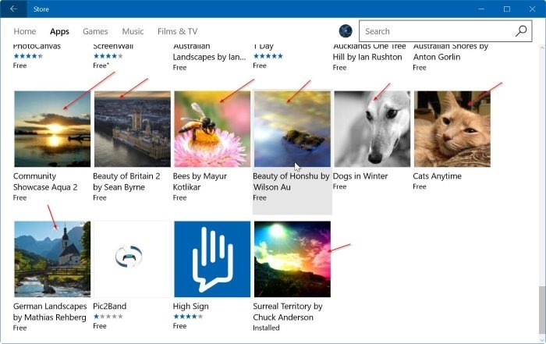
Task: Select the Apps tab
Action: [59, 31]
